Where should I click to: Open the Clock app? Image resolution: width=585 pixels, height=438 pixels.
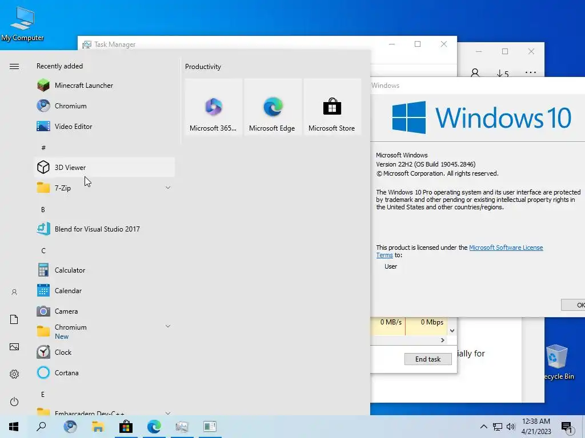[x=105, y=352]
